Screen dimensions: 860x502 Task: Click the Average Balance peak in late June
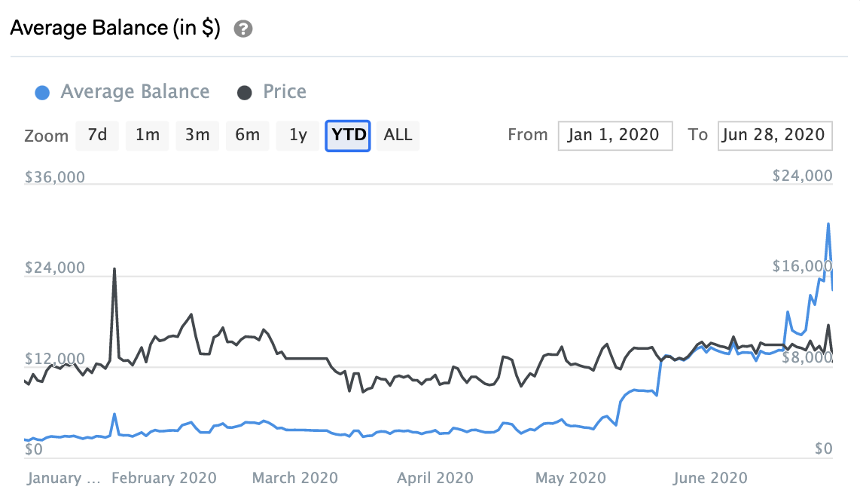tap(828, 224)
